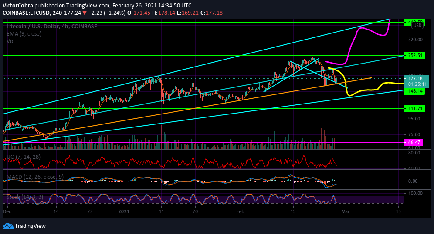Viewport: 434px width, 234px height.
Task: Click the USD currency button on price axis
Action: pyautogui.click(x=417, y=25)
